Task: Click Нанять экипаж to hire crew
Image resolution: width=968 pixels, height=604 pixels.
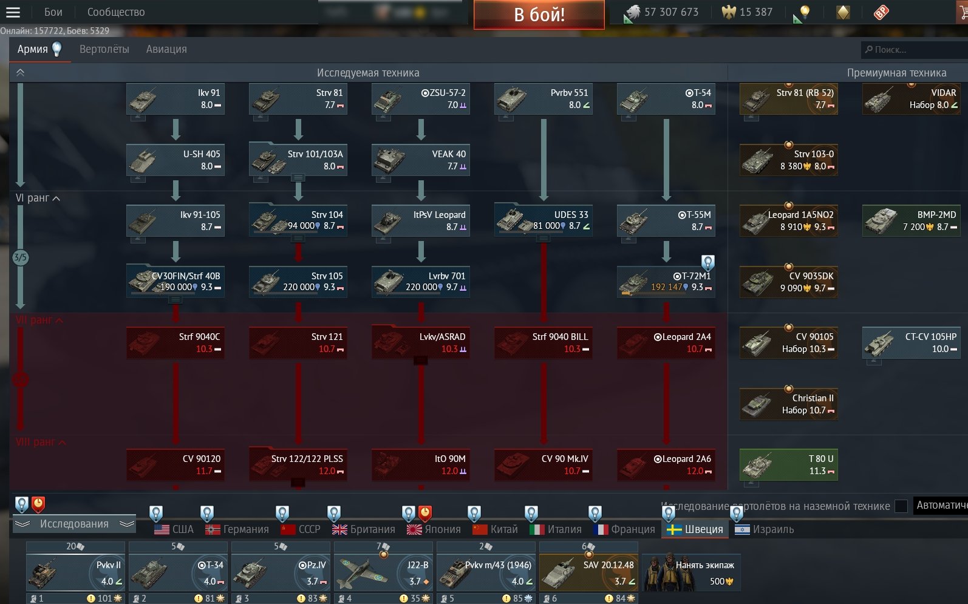Action: (x=692, y=572)
